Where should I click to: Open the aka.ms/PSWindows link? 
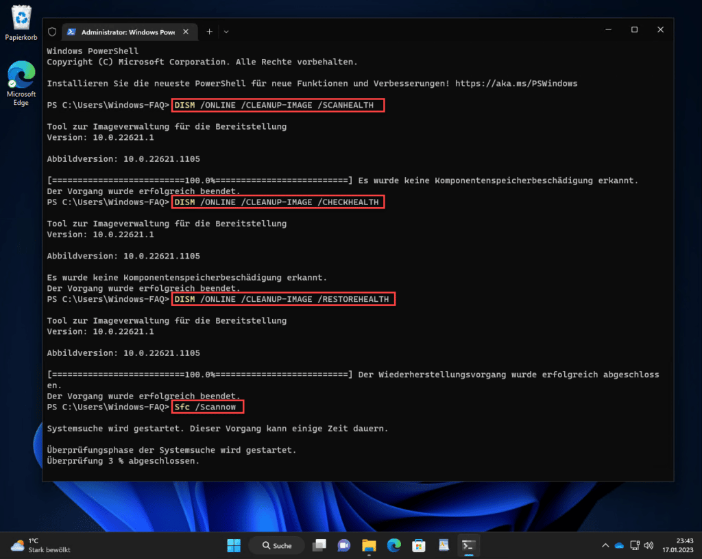pyautogui.click(x=516, y=83)
